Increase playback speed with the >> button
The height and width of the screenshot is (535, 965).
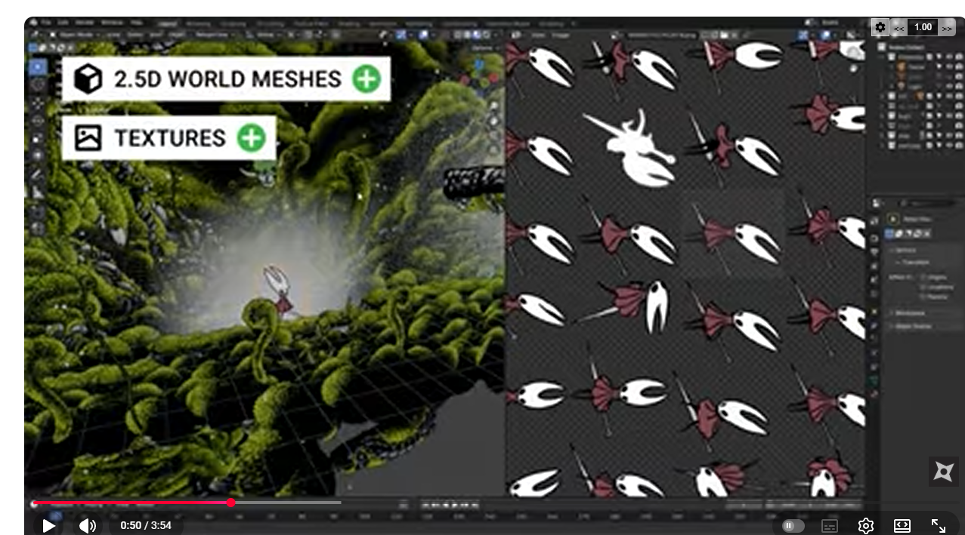pyautogui.click(x=946, y=28)
